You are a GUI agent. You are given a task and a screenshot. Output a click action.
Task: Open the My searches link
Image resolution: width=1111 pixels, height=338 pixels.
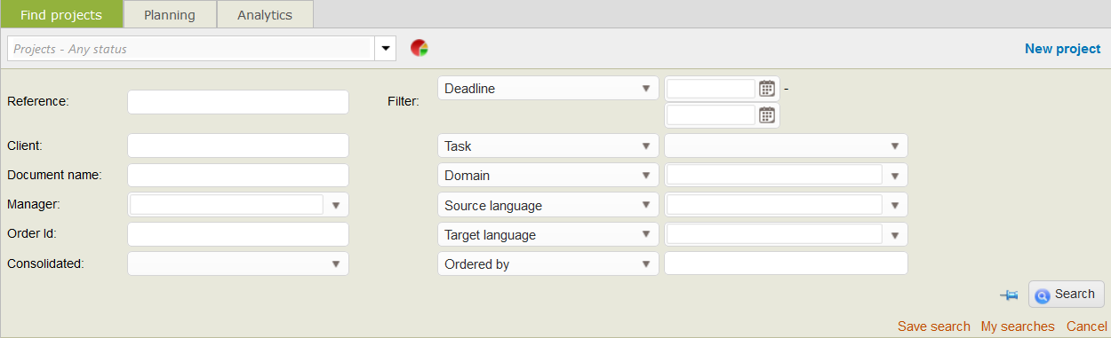coord(1018,326)
